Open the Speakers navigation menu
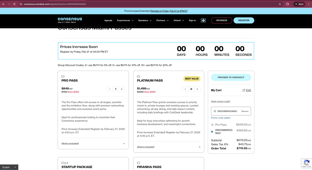Image resolution: width=312 pixels, height=170 pixels. click(x=145, y=20)
